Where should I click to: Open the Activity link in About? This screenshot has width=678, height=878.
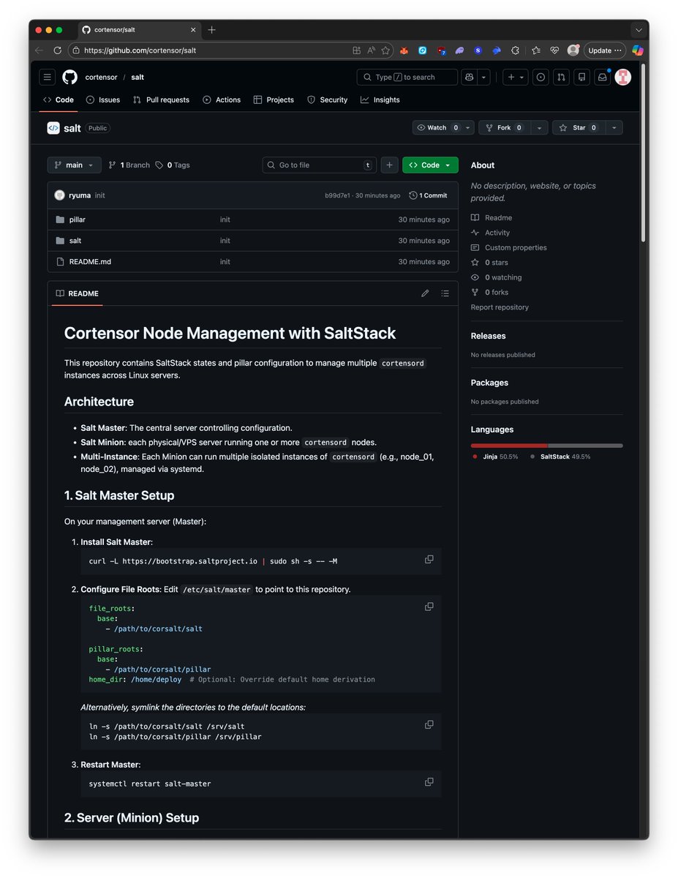tap(491, 233)
